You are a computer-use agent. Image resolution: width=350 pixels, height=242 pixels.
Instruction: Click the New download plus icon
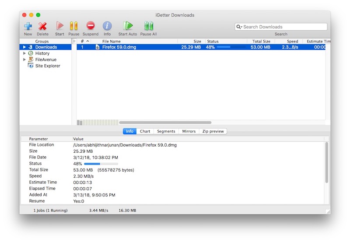coord(28,26)
